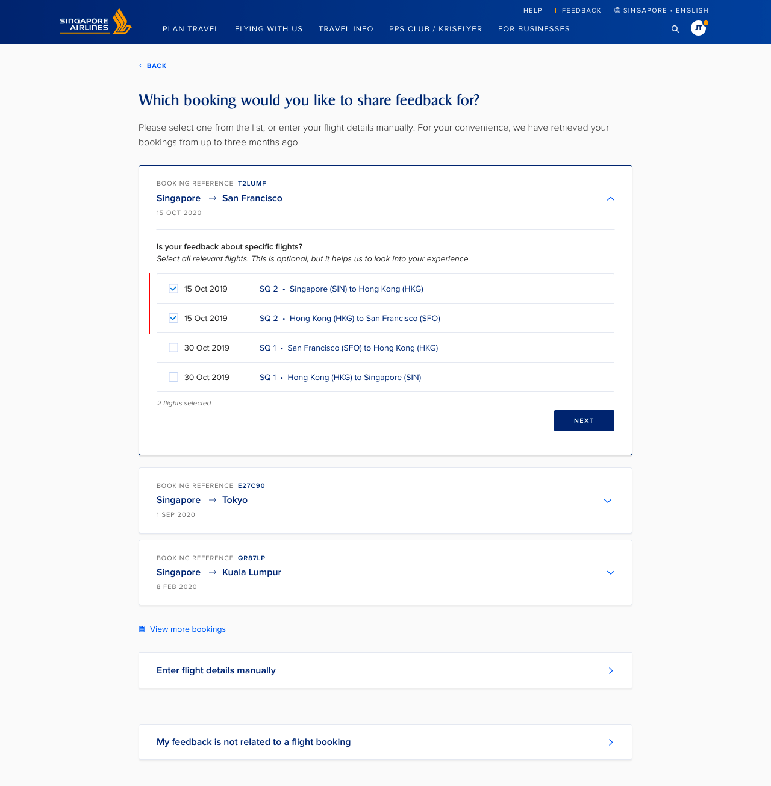
Task: Click the Next button
Action: click(x=584, y=420)
